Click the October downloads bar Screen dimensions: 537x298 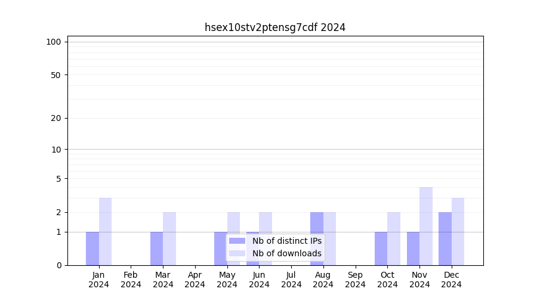[x=394, y=238]
